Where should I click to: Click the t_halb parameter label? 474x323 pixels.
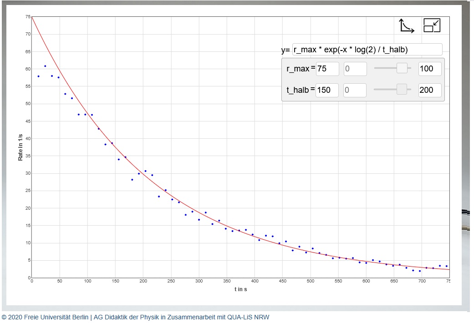[297, 90]
